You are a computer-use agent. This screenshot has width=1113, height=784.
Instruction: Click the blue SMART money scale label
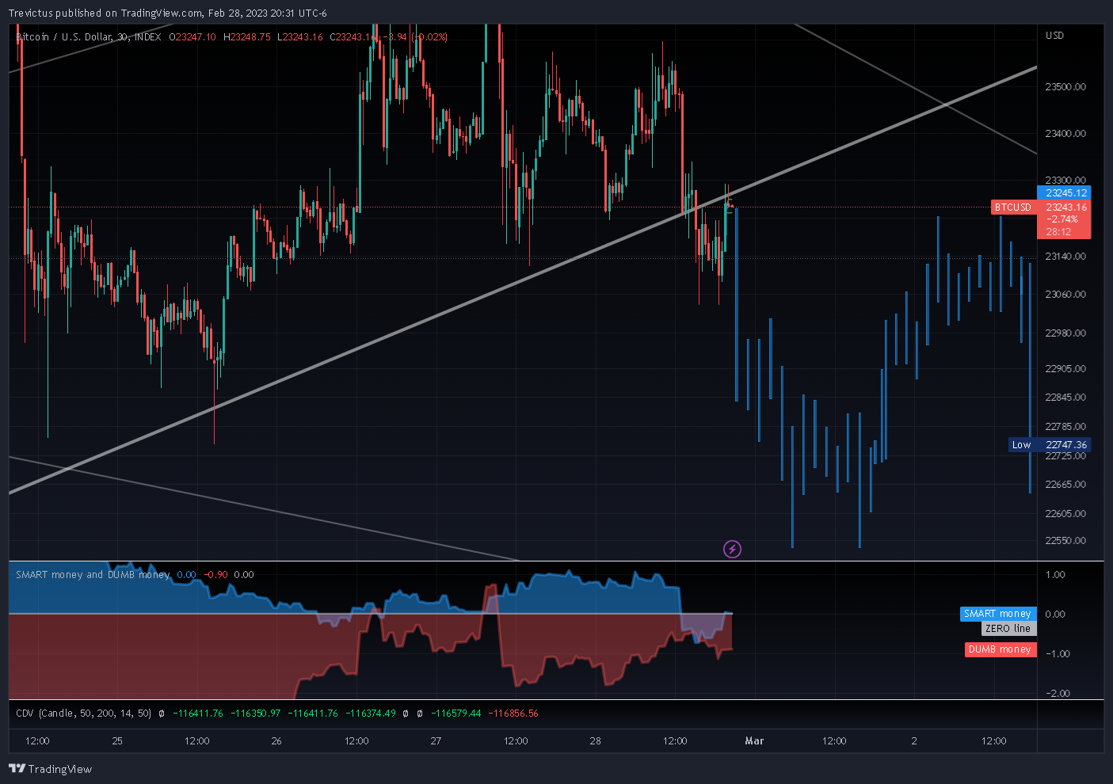coord(998,614)
